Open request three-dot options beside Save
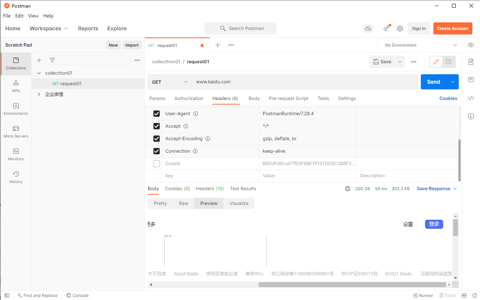480x300 pixels. point(414,62)
